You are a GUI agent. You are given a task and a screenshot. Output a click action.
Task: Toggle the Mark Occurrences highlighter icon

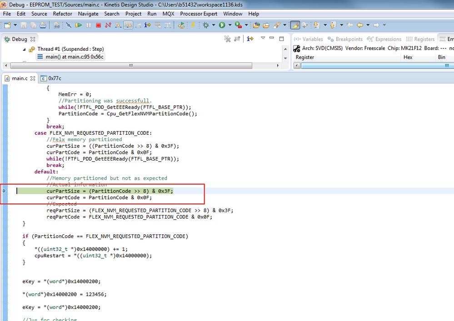295,25
